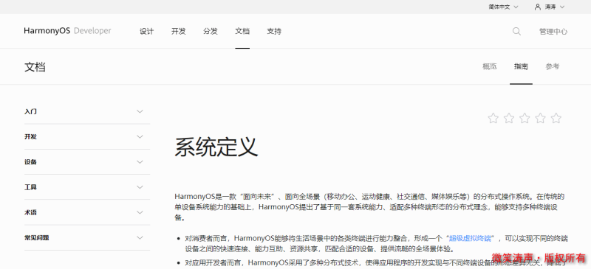Expand the 入门 sidebar section
The width and height of the screenshot is (591, 269).
click(87, 111)
